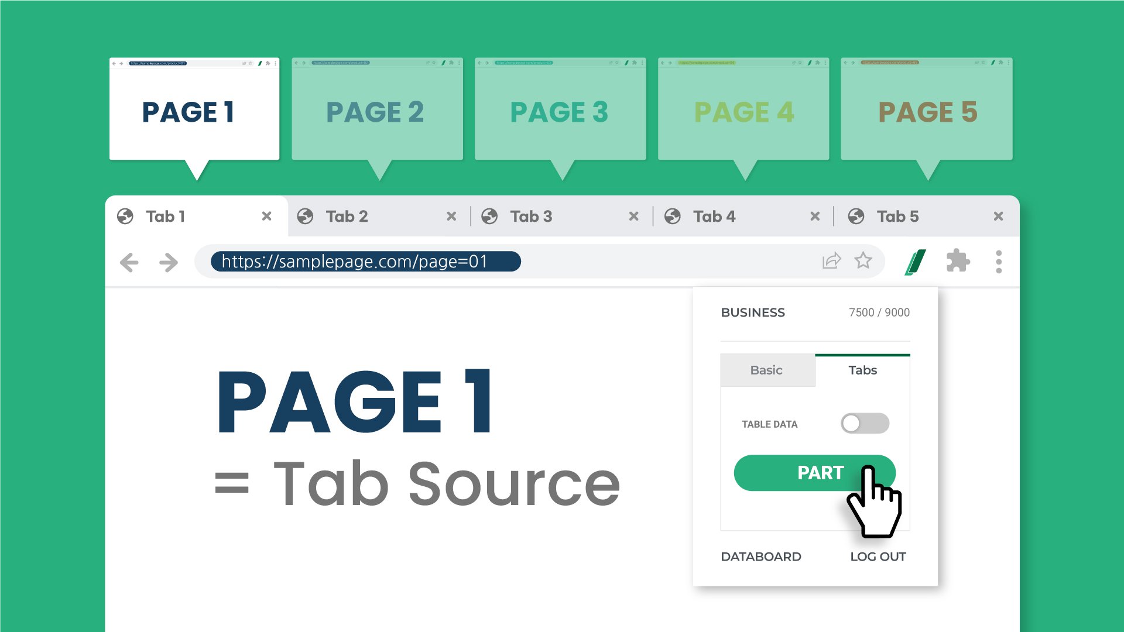Image resolution: width=1124 pixels, height=632 pixels.
Task: Select the PAGE 5 thumbnail
Action: [927, 111]
